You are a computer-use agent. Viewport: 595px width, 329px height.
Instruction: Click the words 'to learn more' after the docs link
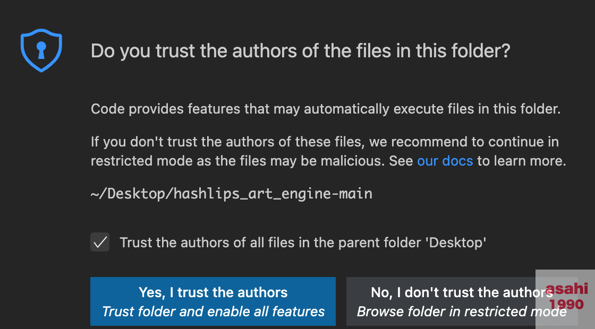[521, 161]
